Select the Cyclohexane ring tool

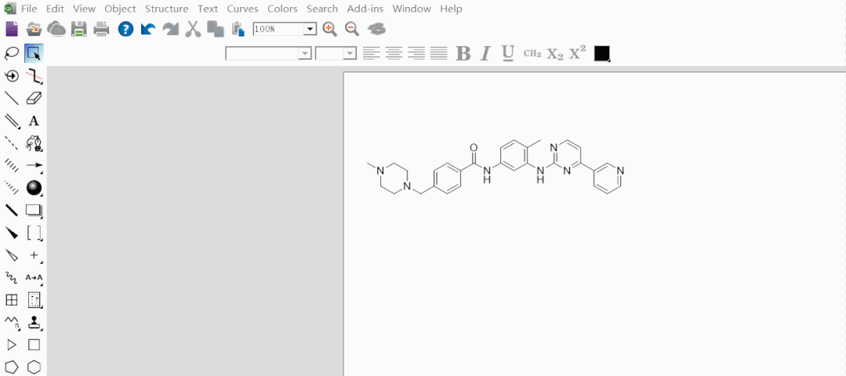[x=34, y=367]
